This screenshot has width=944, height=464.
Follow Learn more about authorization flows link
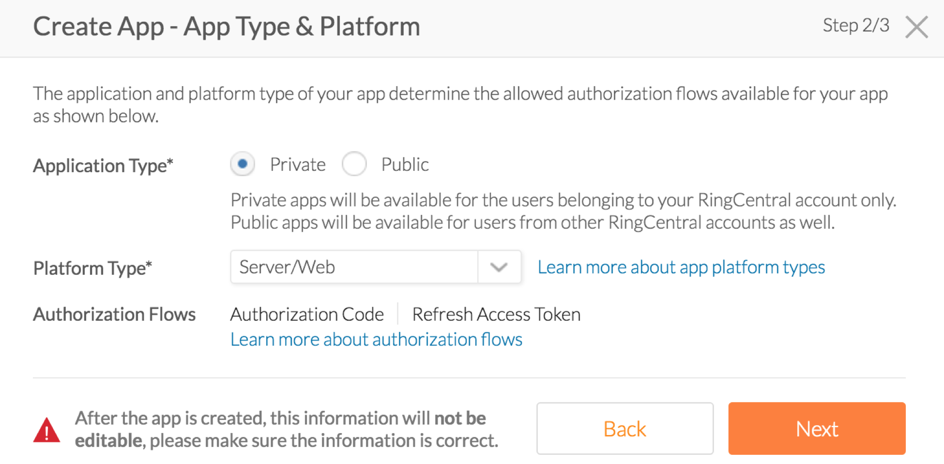[376, 340]
